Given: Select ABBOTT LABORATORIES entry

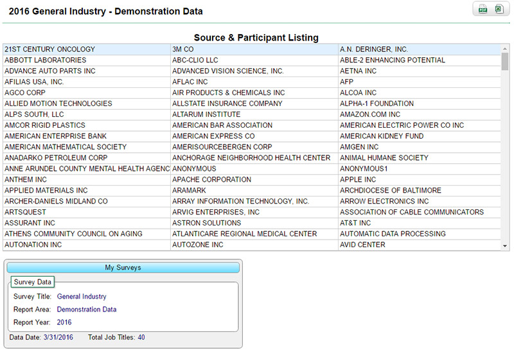Looking at the screenshot, I should pos(87,60).
